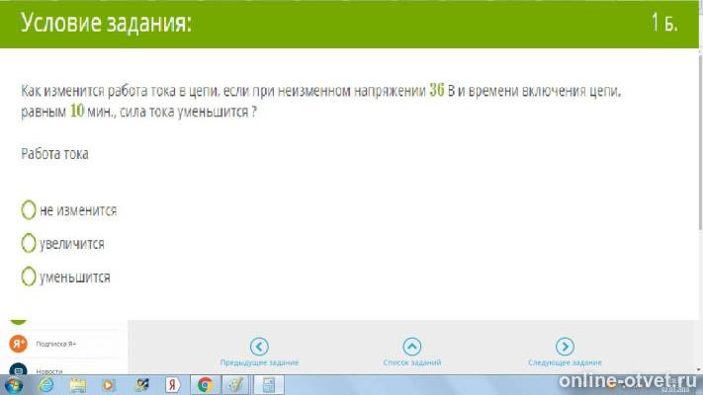Click the orange Я+ subscription icon
Image resolution: width=703 pixels, height=395 pixels.
click(x=19, y=344)
